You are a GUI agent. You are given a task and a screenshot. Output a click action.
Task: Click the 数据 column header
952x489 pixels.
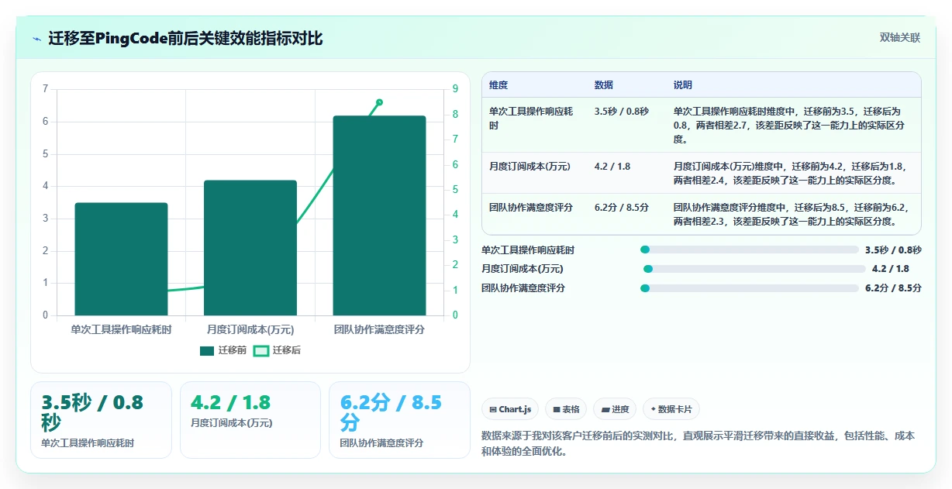[x=604, y=85]
